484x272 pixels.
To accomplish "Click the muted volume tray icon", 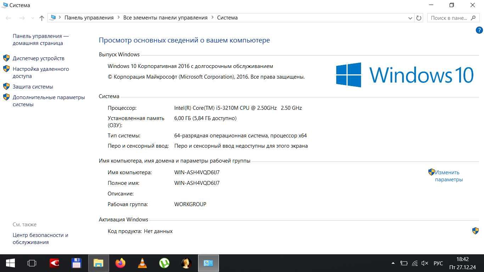I will click(425, 263).
